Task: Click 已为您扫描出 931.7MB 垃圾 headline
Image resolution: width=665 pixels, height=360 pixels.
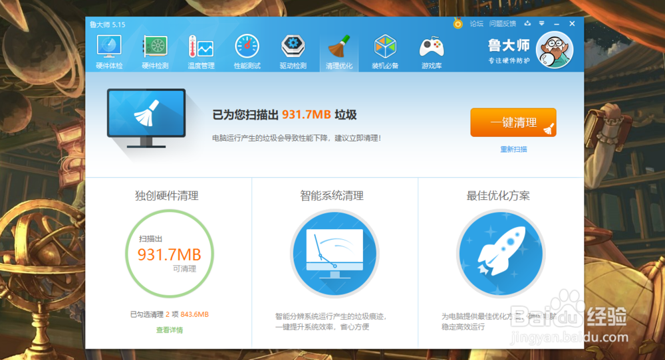Action: (x=285, y=115)
